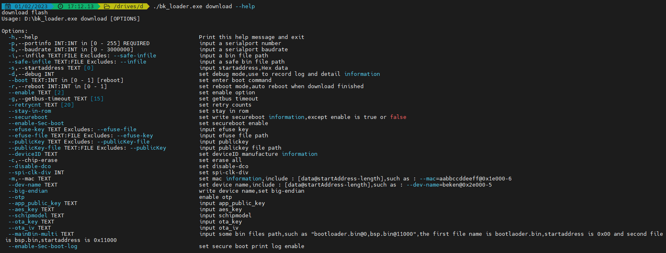666x253 pixels.
Task: Select the time segment 17:12.13
Action: 80,6
